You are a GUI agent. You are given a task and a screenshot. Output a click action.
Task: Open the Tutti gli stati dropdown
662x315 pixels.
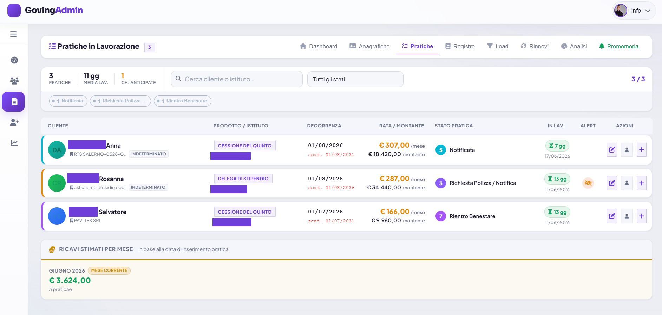355,79
